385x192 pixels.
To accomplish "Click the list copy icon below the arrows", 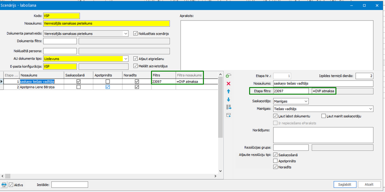I will (x=229, y=107).
